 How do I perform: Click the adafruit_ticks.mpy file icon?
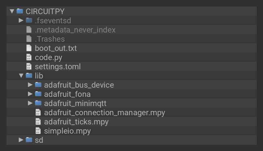point(38,122)
